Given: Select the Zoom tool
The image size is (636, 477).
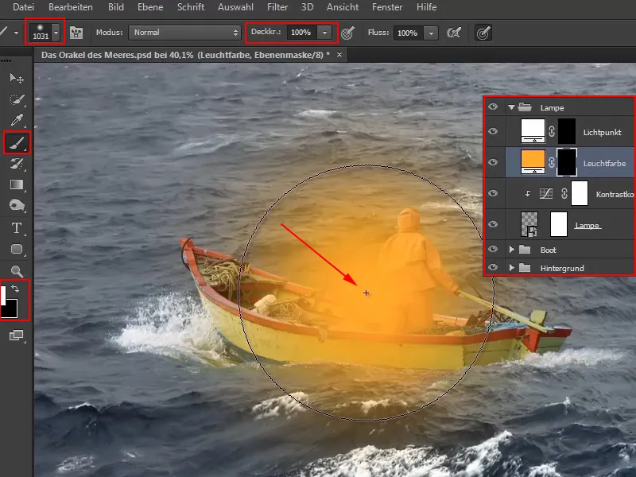Looking at the screenshot, I should [x=17, y=271].
